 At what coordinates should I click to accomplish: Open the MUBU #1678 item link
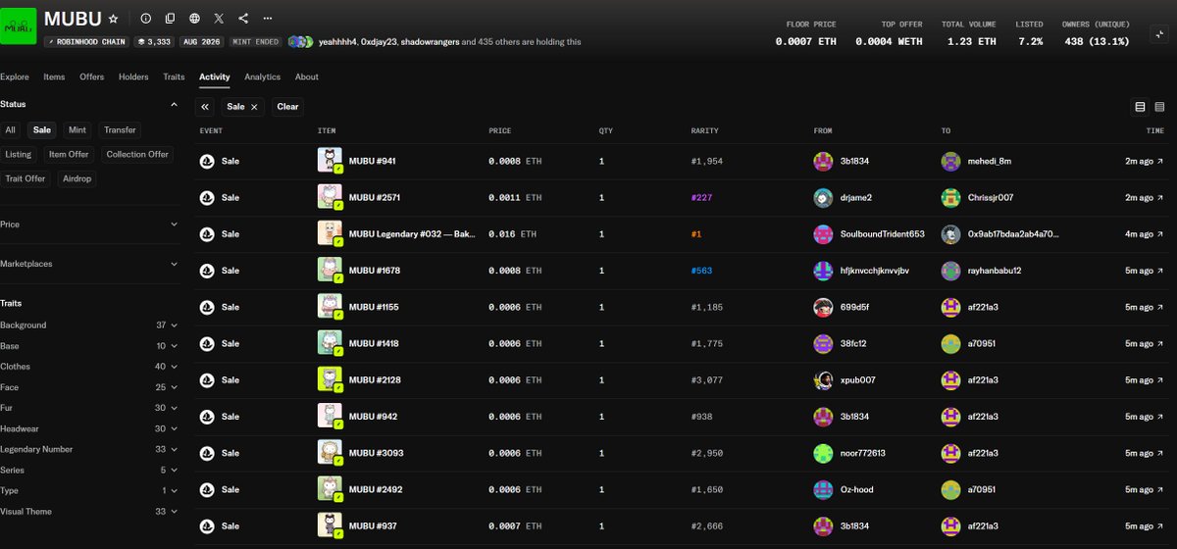click(x=375, y=271)
